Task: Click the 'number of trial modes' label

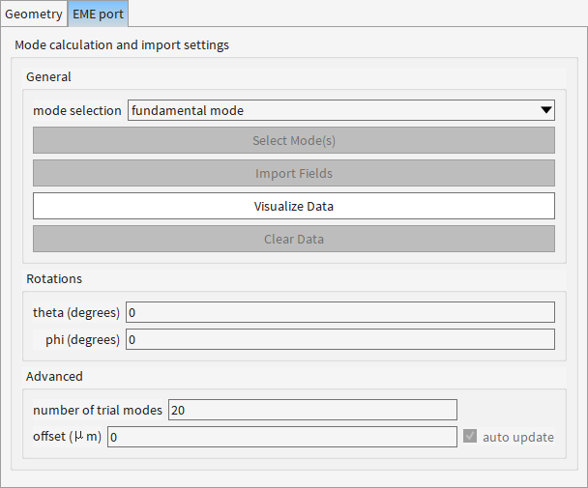Action: pyautogui.click(x=98, y=410)
